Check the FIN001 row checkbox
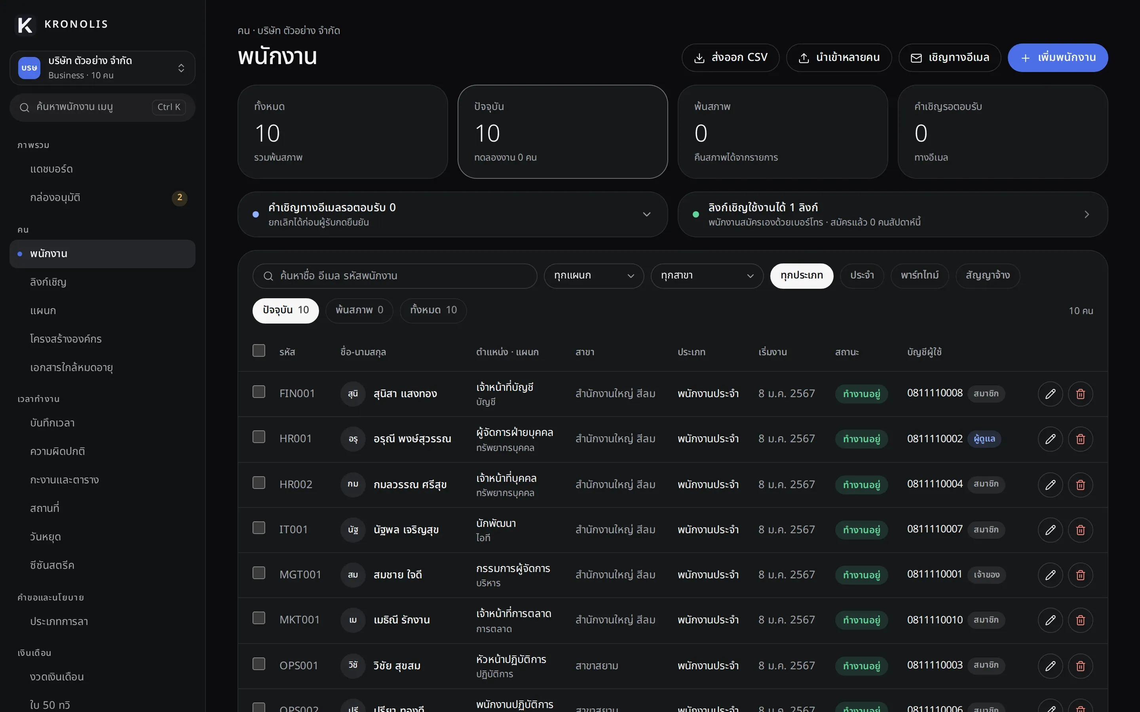Image resolution: width=1140 pixels, height=712 pixels. [258, 392]
